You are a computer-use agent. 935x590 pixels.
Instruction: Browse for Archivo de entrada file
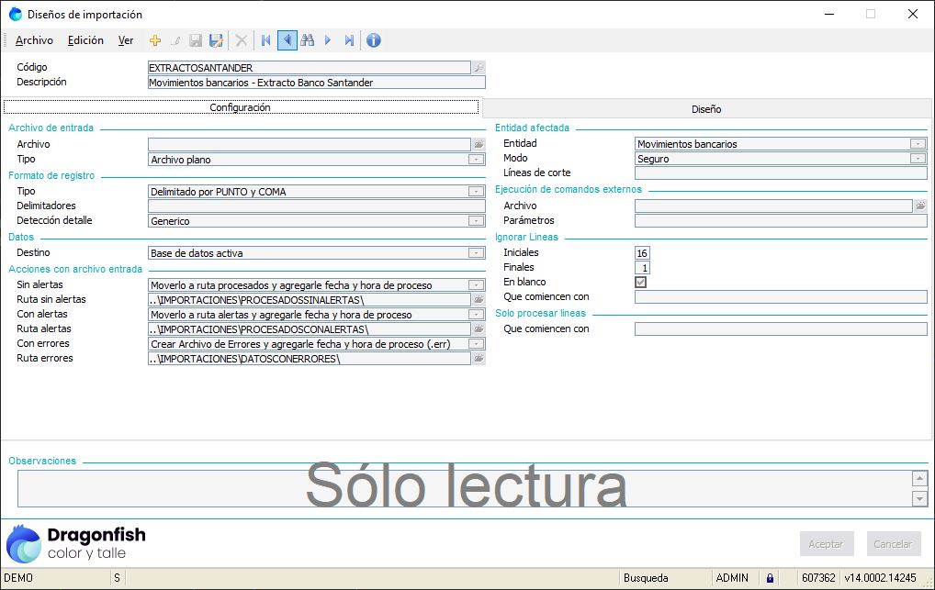click(x=479, y=144)
